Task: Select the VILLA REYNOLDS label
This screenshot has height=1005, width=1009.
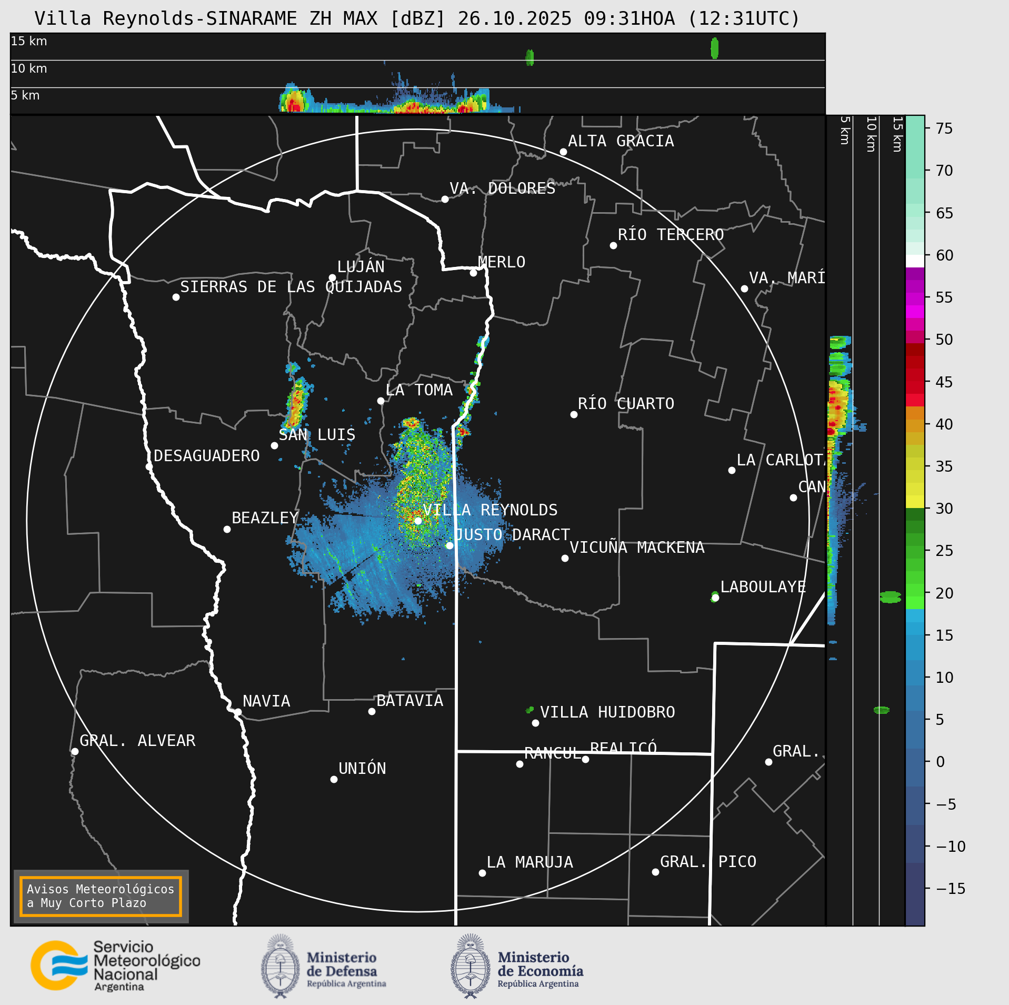Action: [490, 510]
